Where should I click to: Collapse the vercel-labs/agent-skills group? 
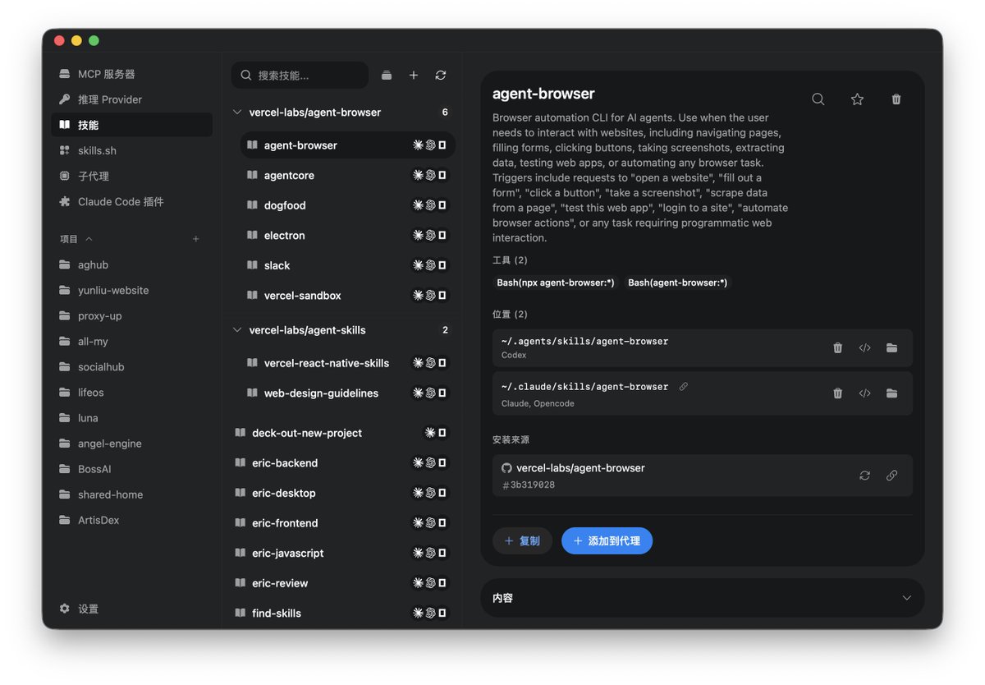tap(237, 329)
